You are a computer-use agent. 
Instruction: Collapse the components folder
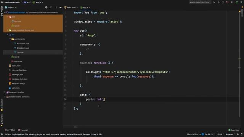[x=10, y=39]
